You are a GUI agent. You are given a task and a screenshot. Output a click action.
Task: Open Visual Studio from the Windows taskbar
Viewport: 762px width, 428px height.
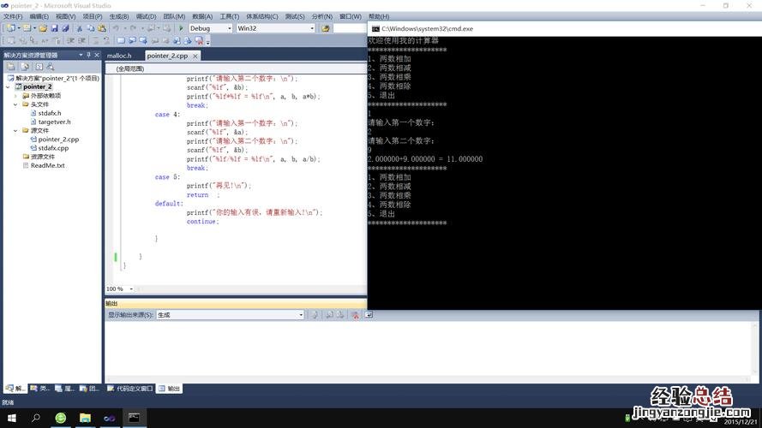pyautogui.click(x=109, y=418)
